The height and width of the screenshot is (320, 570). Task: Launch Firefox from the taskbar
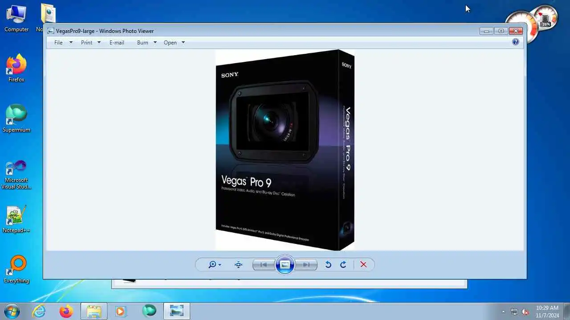66,311
